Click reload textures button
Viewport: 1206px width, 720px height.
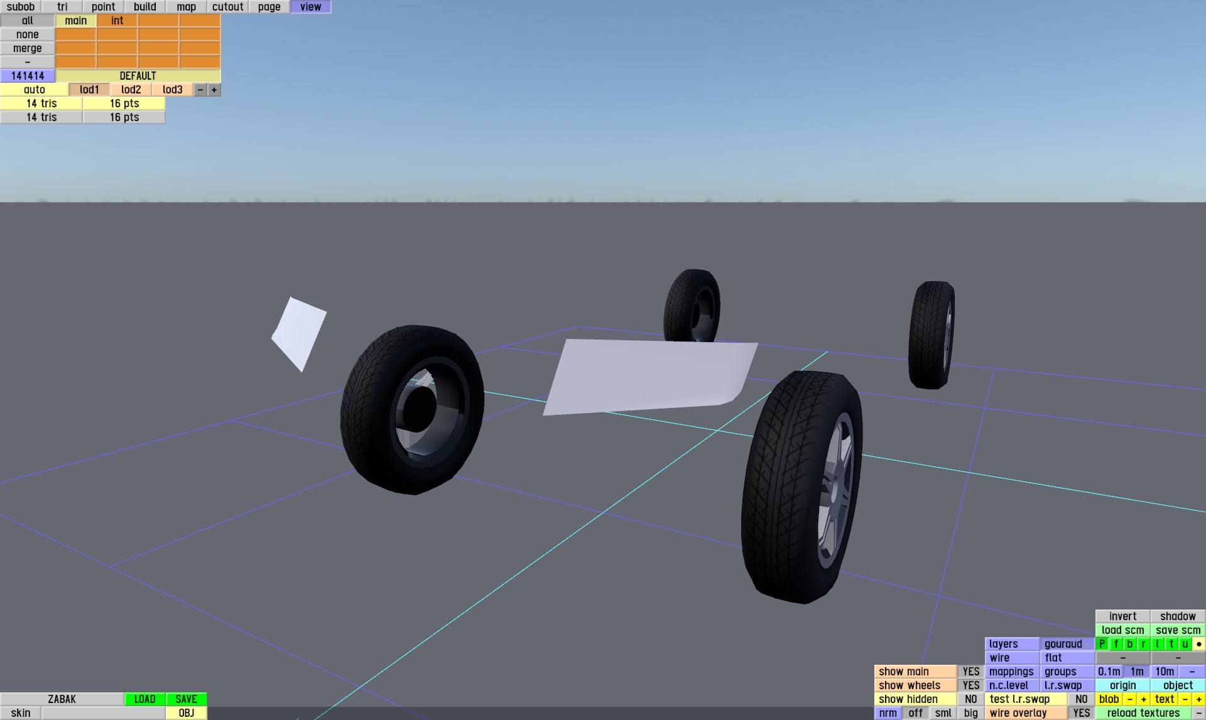1143,713
